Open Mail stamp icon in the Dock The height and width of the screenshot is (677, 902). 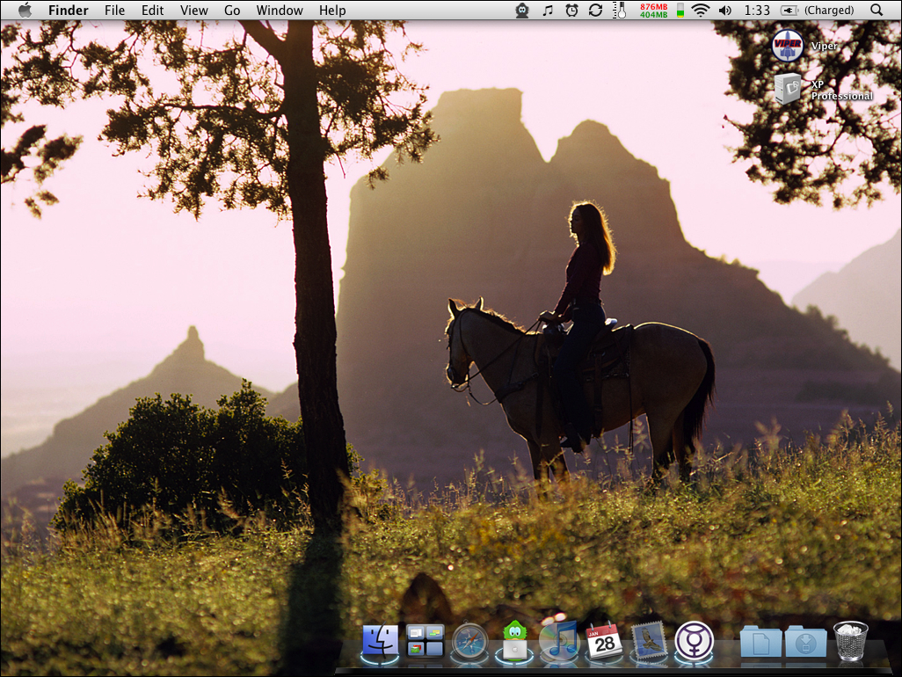650,641
